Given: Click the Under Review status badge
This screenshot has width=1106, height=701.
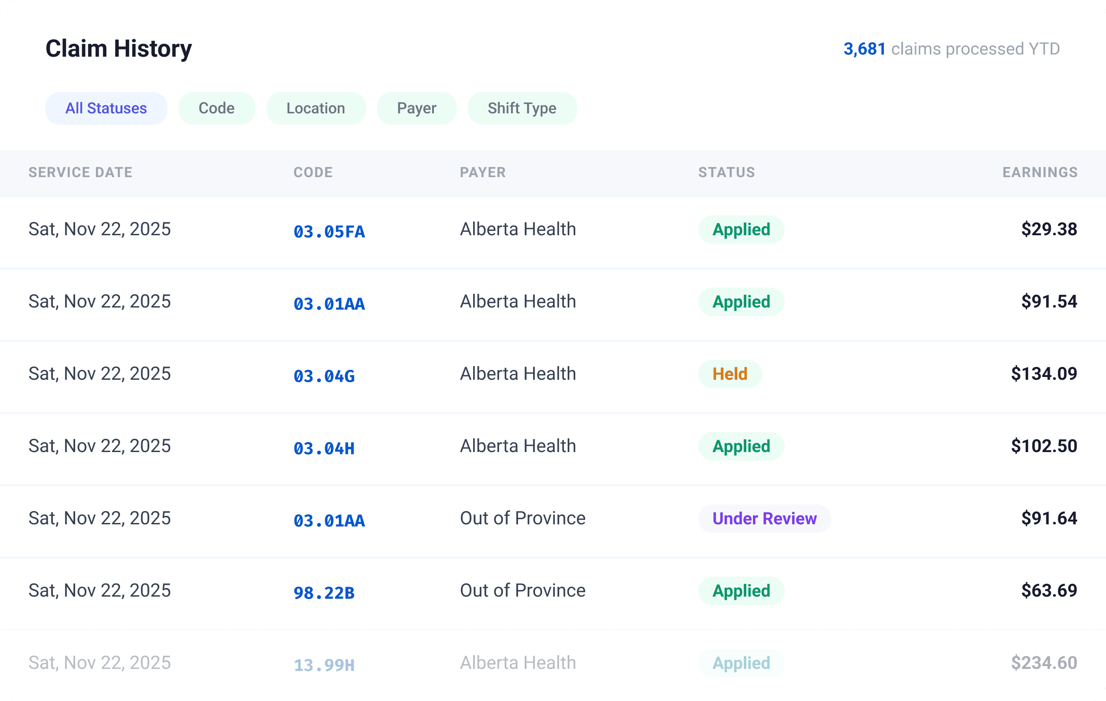Looking at the screenshot, I should pyautogui.click(x=764, y=519).
